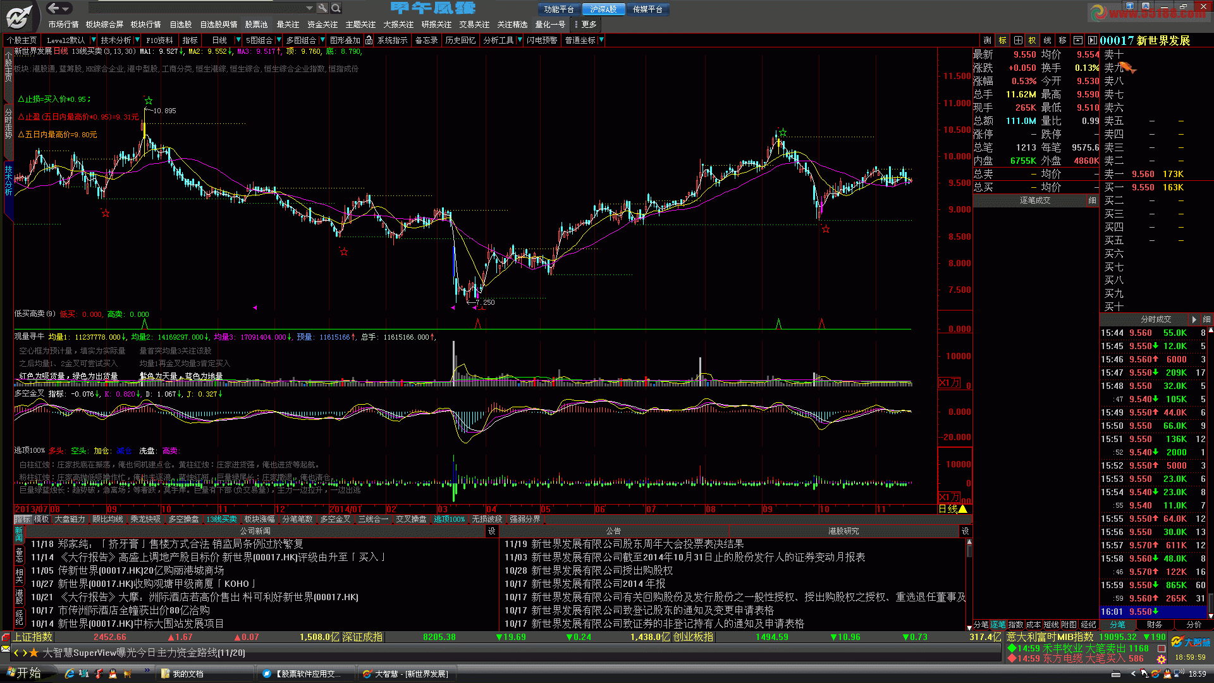Select the 经纪 tab in bottom strip
Viewport: 1214px width, 683px height.
[x=1088, y=624]
